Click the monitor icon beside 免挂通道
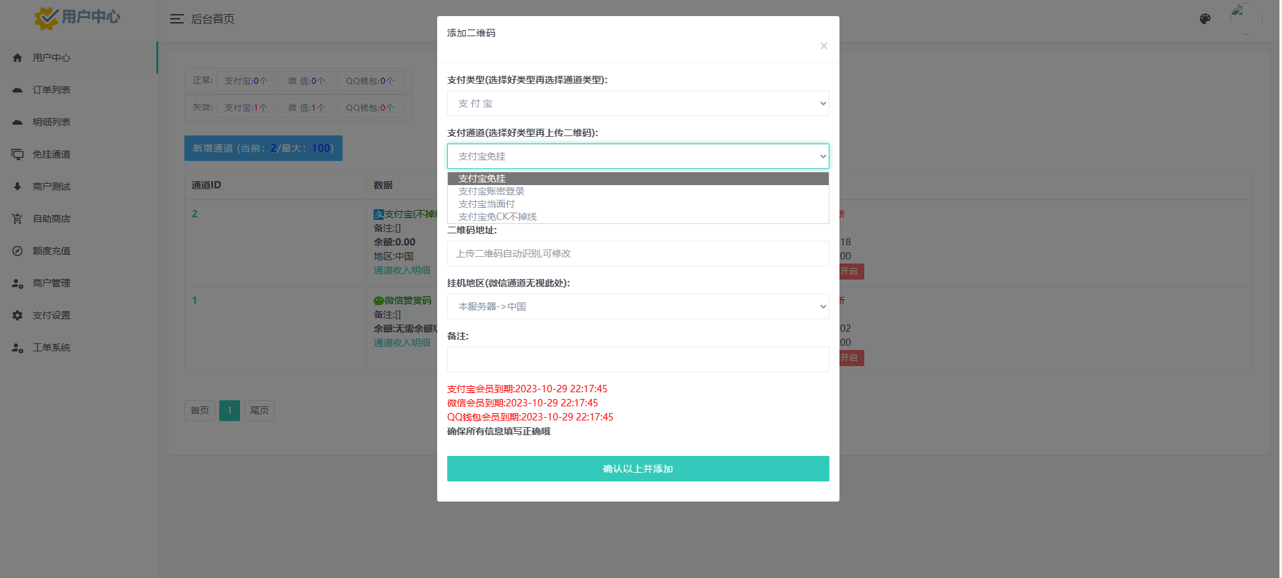 [17, 154]
